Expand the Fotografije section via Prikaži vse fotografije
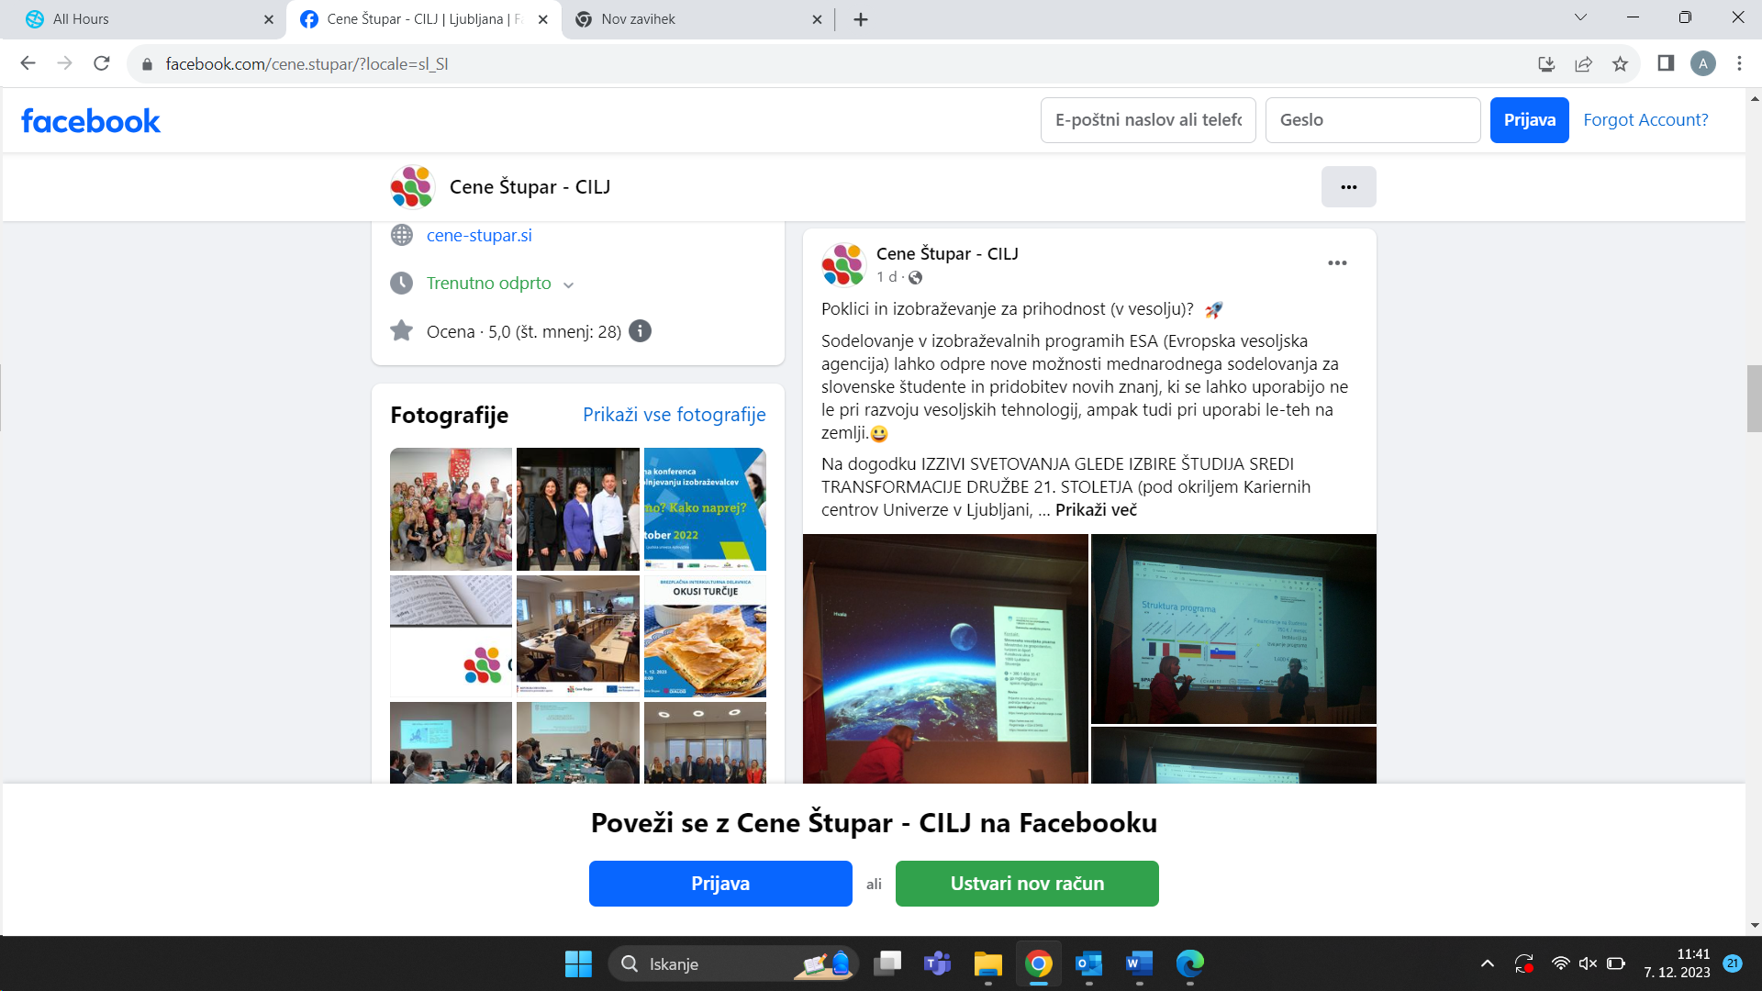This screenshot has height=991, width=1762. point(673,414)
